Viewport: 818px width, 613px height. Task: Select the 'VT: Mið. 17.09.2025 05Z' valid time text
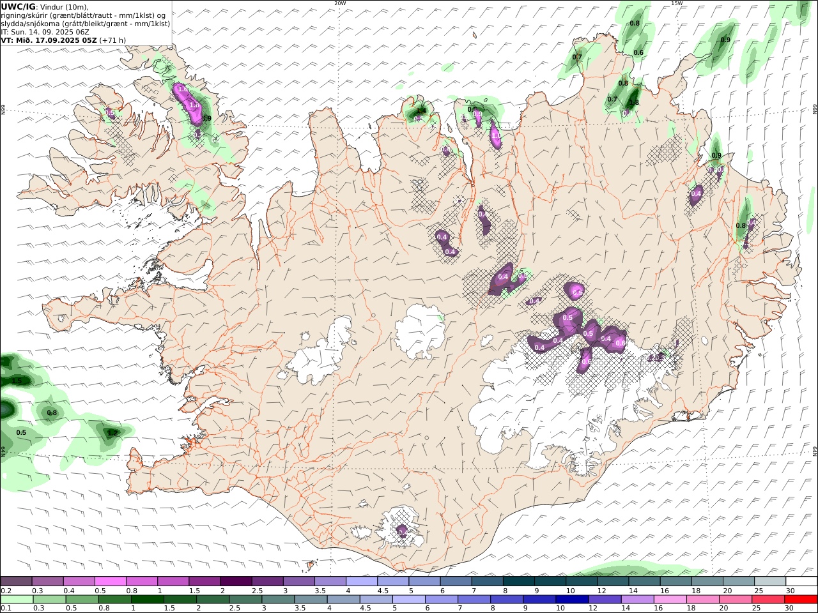pos(49,40)
